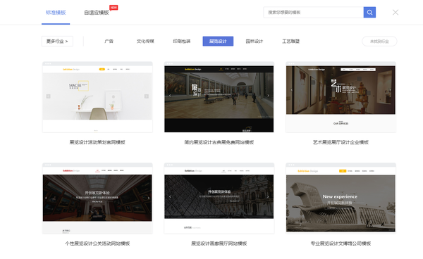This screenshot has width=423, height=259.
Task: Click the blue search magnifier icon
Action: click(x=369, y=13)
